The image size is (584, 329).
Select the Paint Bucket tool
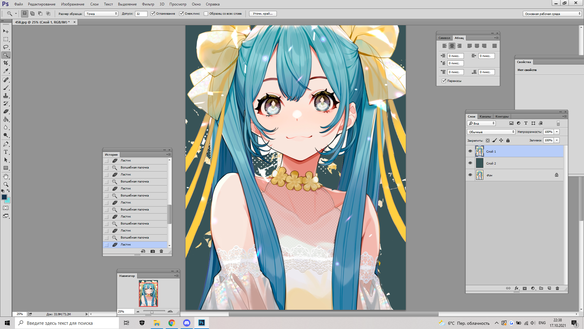click(6, 119)
